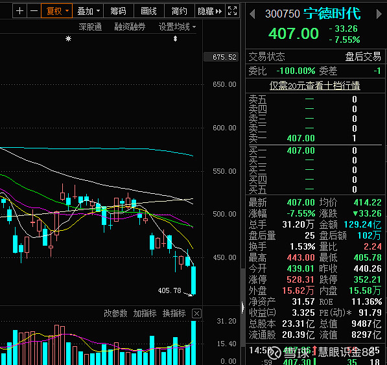Switch to 简约 view
Screen dimensions: 387x365
(x=179, y=11)
